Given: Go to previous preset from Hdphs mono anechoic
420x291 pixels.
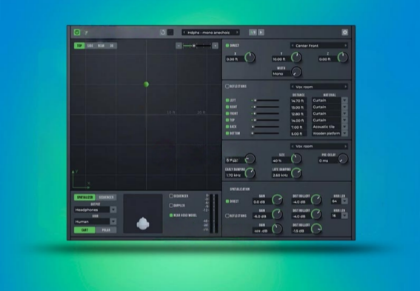Looking at the screenshot, I should click(184, 33).
